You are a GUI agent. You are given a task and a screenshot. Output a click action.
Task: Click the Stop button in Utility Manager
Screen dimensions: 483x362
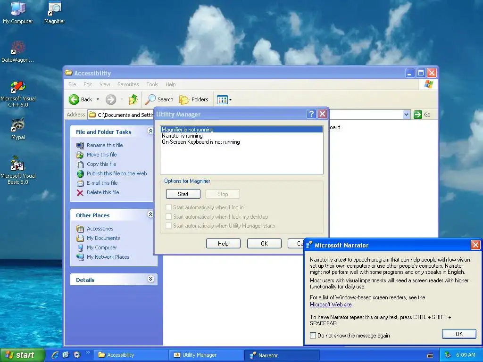tap(223, 194)
